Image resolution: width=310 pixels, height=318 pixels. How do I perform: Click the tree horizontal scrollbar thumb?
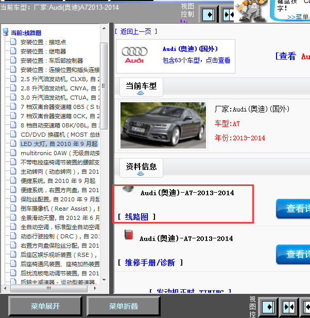coord(49,288)
